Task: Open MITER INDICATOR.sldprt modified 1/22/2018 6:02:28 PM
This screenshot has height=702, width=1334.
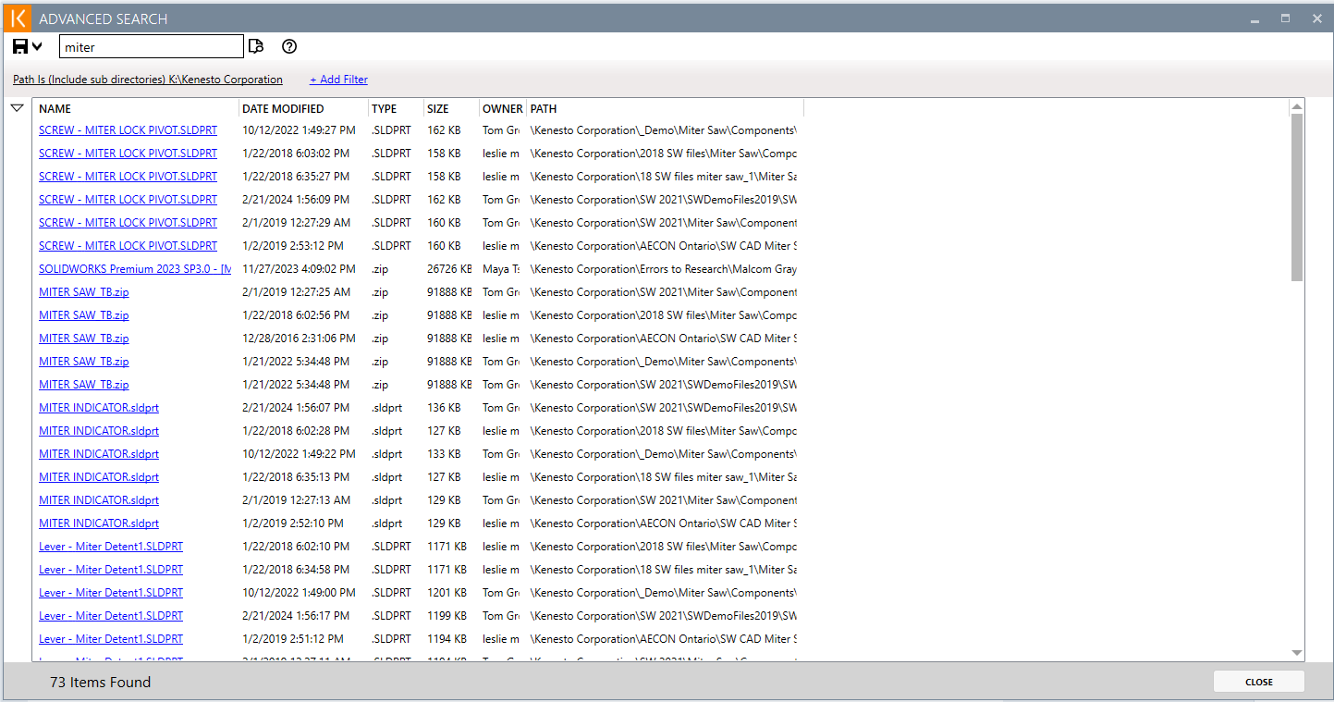Action: (x=99, y=431)
